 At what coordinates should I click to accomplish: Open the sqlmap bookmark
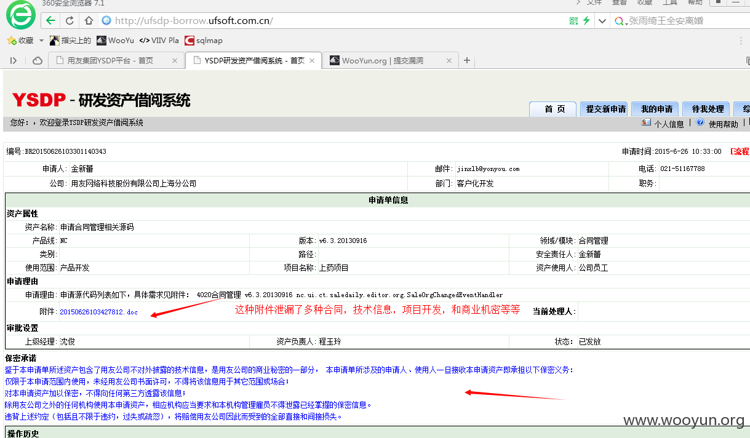pos(204,41)
